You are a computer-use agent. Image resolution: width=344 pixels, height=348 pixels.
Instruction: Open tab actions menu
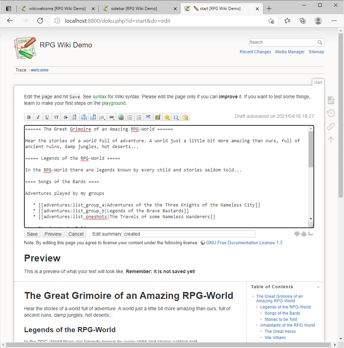coord(9,9)
